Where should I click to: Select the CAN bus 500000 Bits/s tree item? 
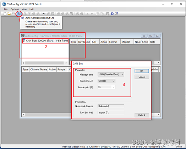click(x=45, y=41)
